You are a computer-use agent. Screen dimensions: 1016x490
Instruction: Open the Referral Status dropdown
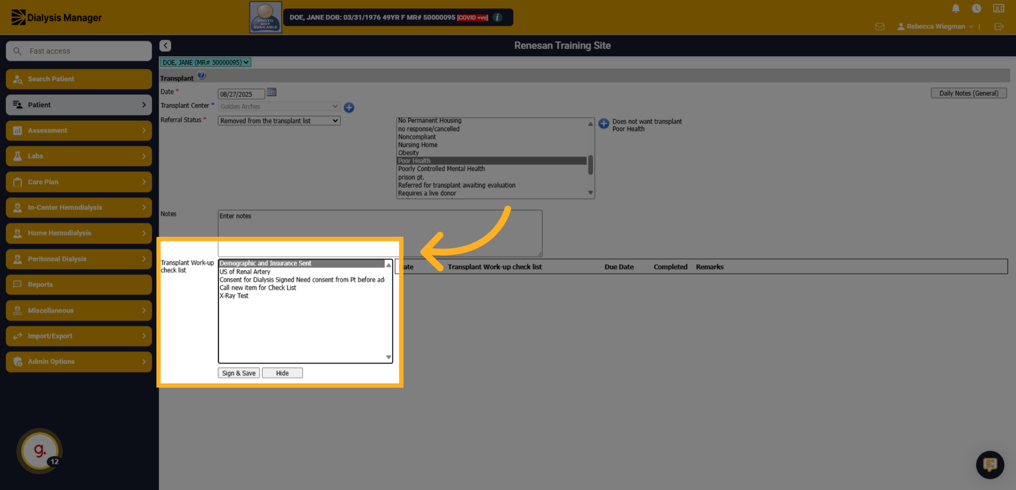(x=279, y=121)
